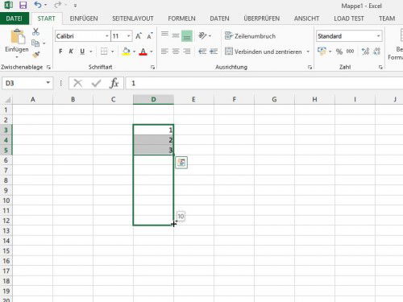Click the AutoFill options smart tag
403x302 pixels.
click(x=181, y=163)
